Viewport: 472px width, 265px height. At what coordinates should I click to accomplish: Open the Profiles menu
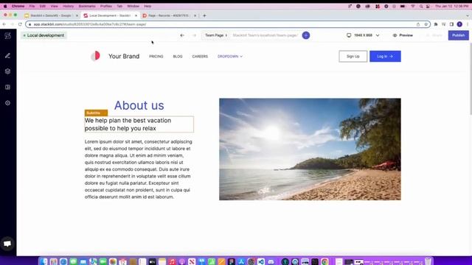pos(106,6)
